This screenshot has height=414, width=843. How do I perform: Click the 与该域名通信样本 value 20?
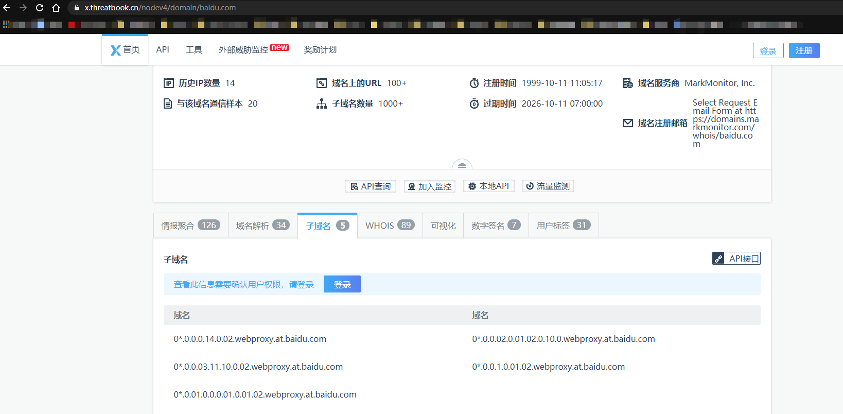coord(253,104)
